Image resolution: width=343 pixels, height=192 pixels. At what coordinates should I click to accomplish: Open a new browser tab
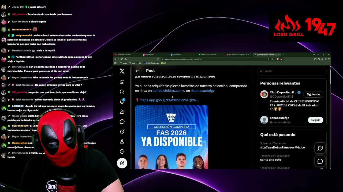283,55
